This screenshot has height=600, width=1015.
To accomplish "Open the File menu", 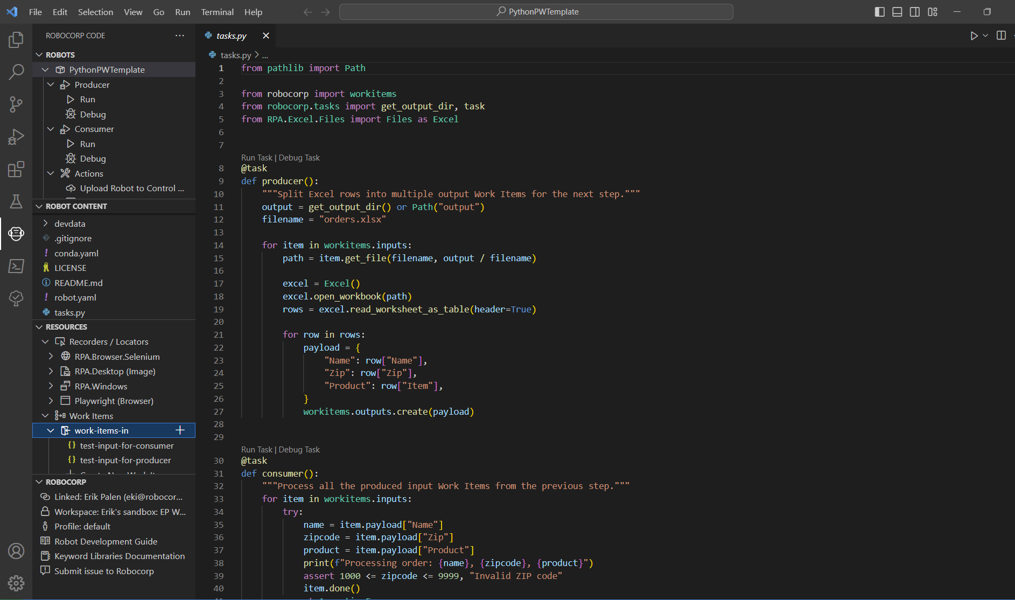I will (36, 12).
